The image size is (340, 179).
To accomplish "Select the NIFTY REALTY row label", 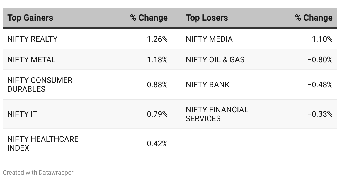I will coord(32,39).
